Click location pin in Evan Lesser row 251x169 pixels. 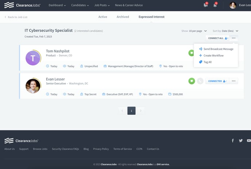coord(140,94)
